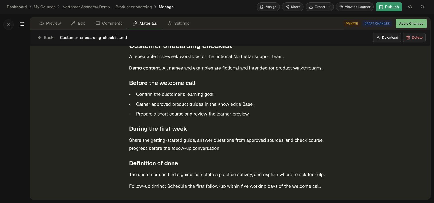Screen dimensions: 434x203
Task: Go to the Dashboard breadcrumb
Action: [17, 7]
